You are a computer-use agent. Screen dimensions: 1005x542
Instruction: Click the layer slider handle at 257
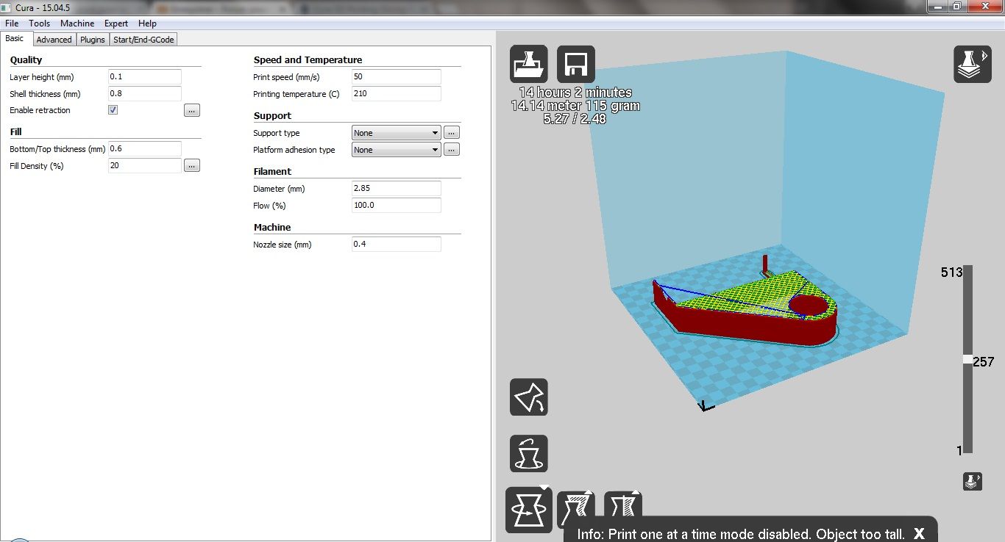click(x=968, y=359)
